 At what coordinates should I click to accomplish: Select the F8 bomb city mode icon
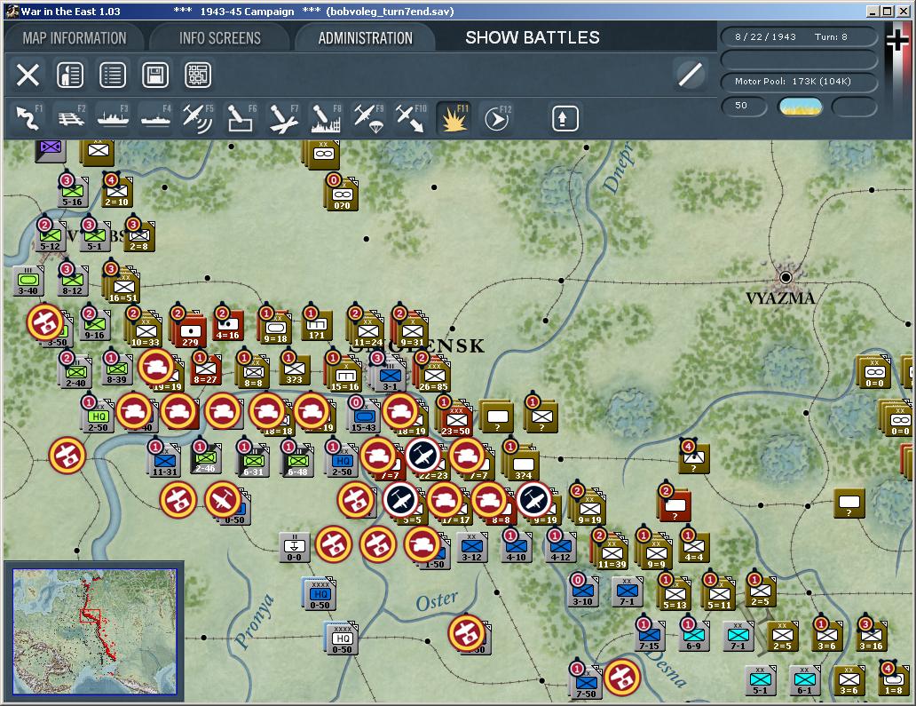click(x=327, y=117)
